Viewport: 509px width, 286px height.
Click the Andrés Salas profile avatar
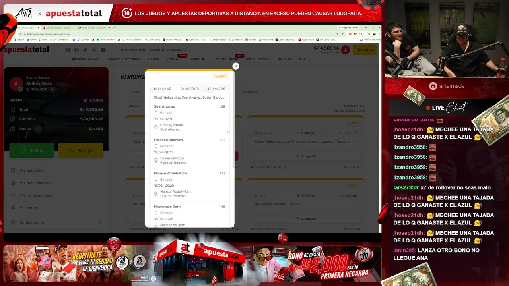tap(16, 83)
